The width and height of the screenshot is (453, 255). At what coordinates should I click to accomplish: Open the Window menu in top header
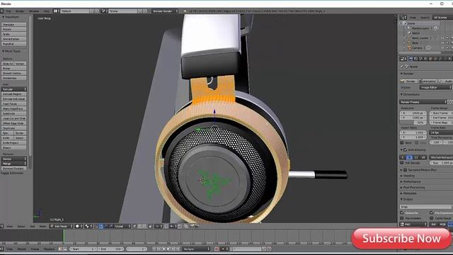[x=34, y=11]
